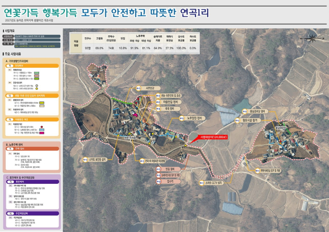This screenshot has width=329, height=232.
Task: Click the 나. purple header in section C
Action: [32, 214]
